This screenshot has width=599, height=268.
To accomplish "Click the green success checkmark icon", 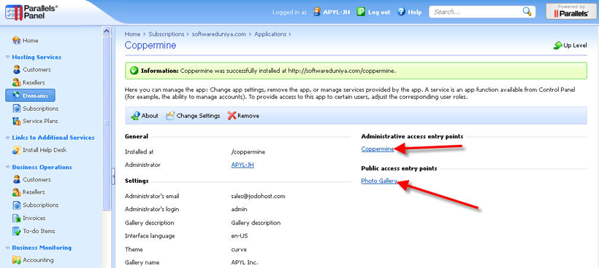I will coord(134,71).
